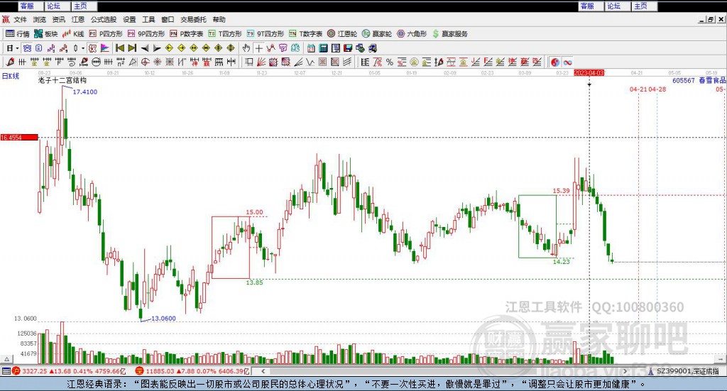This screenshot has height=391, width=727.
Task: Step chart right with black right arrow
Action: (x=157, y=48)
